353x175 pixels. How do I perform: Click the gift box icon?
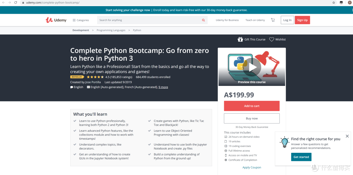click(x=240, y=40)
